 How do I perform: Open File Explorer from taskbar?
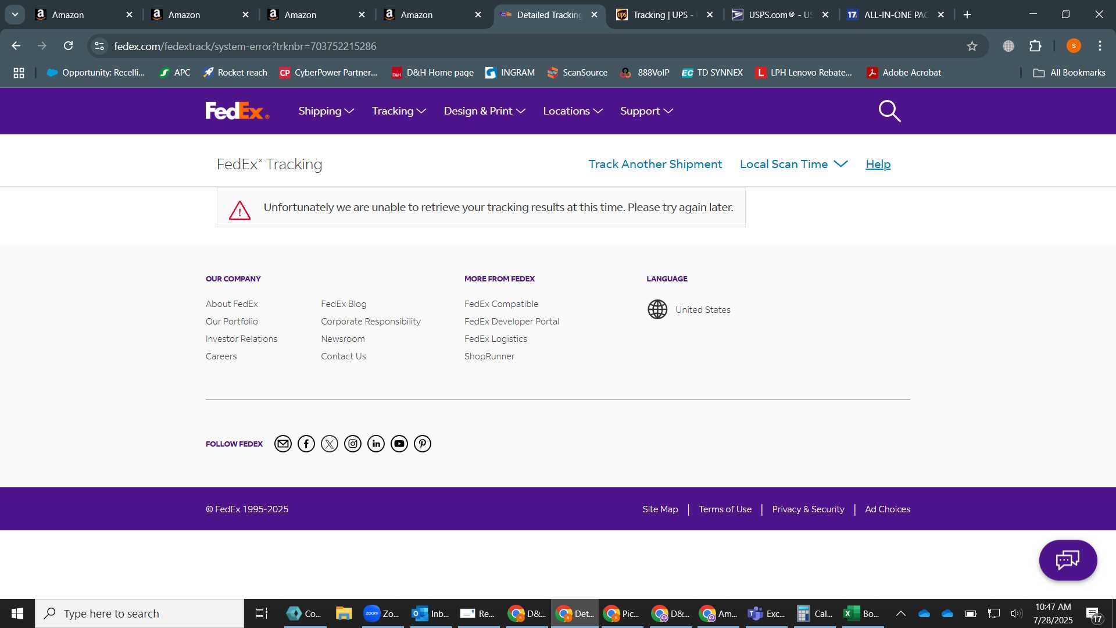(344, 613)
